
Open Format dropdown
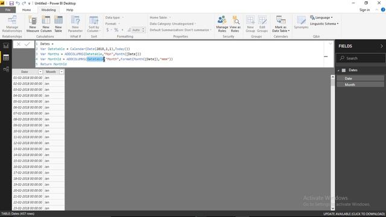[x=113, y=24]
